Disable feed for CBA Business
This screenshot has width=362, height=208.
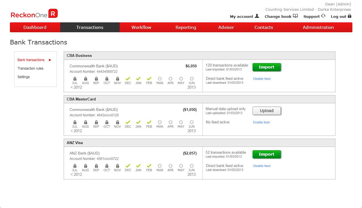click(x=262, y=79)
